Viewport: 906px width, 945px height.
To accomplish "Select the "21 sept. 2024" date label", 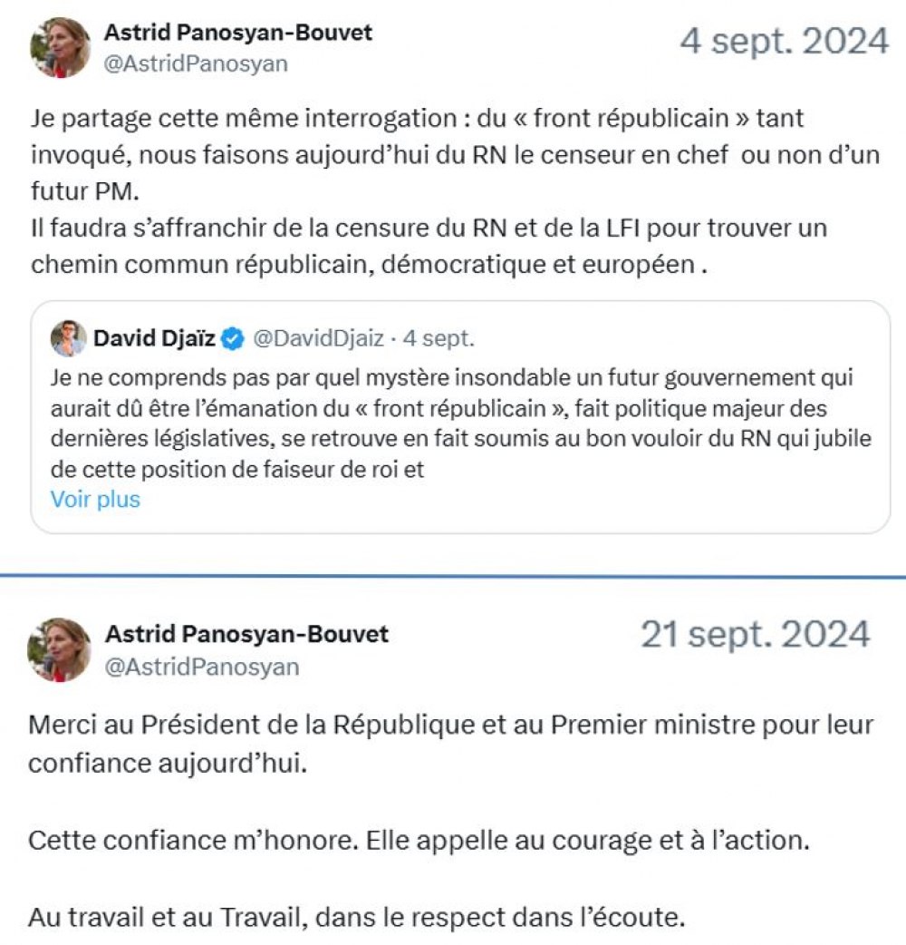I will point(756,635).
